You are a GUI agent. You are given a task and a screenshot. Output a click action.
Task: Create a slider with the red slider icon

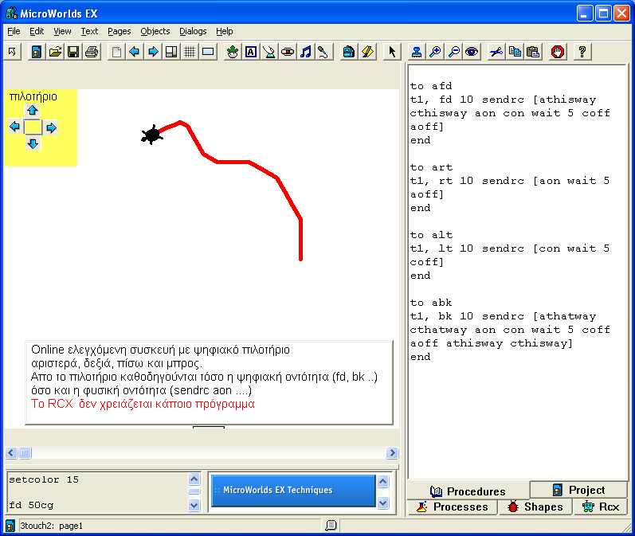coord(288,52)
